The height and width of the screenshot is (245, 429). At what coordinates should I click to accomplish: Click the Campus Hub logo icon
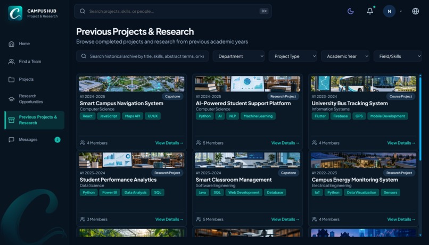[x=15, y=13]
